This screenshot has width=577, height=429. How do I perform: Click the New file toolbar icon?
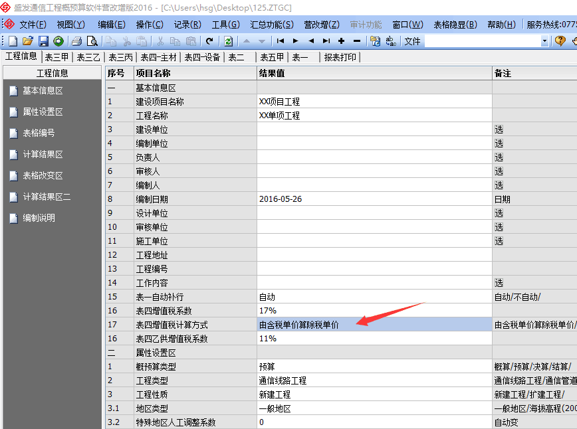(x=13, y=41)
